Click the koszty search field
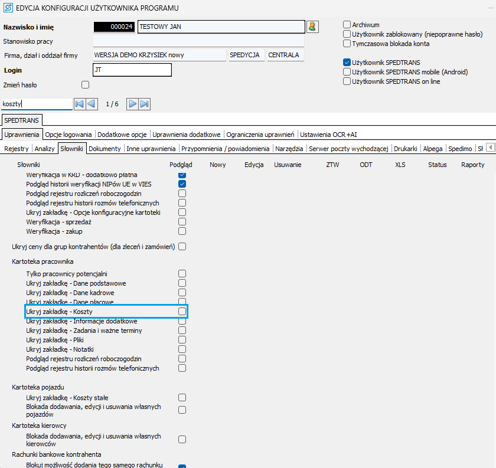 pos(37,104)
